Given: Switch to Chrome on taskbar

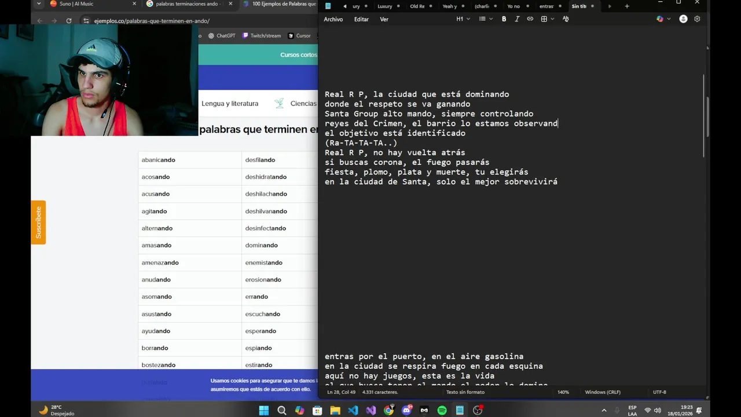Looking at the screenshot, I should click(389, 411).
